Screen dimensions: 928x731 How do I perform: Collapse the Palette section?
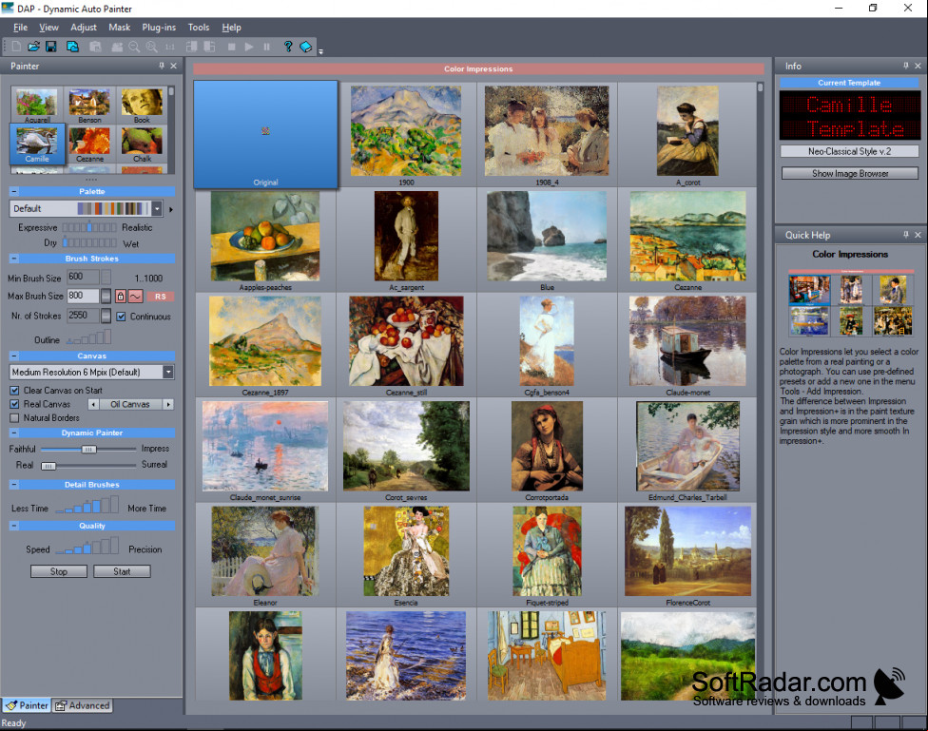15,191
